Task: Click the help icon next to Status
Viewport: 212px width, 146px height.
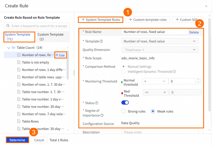Action: coord(96,103)
